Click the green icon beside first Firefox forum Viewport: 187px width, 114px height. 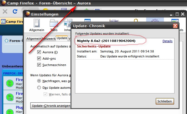[x=10, y=83]
